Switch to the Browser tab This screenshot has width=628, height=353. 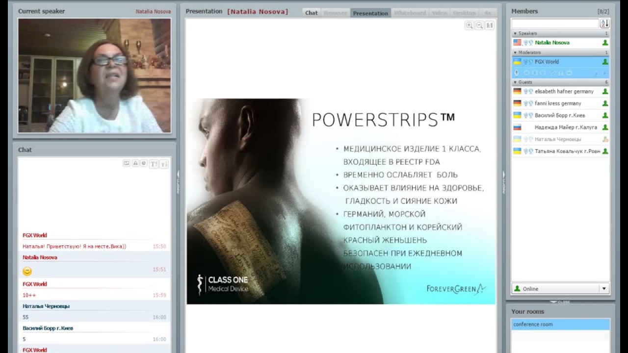[336, 13]
